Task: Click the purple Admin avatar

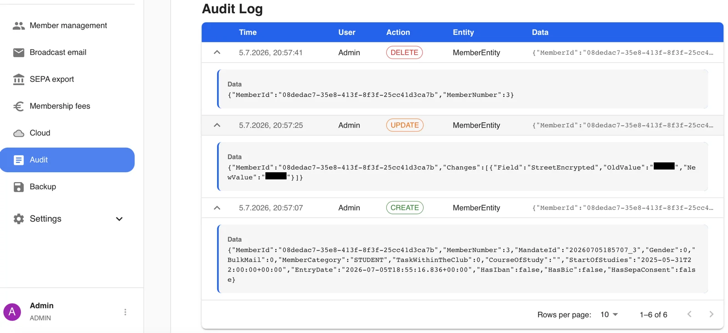Action: [12, 312]
